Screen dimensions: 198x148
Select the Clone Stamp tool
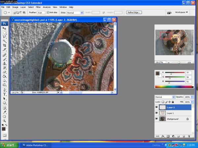pos(4,63)
